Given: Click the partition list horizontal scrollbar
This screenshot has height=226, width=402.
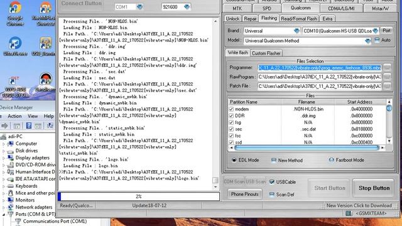Looking at the screenshot, I should (307, 148).
